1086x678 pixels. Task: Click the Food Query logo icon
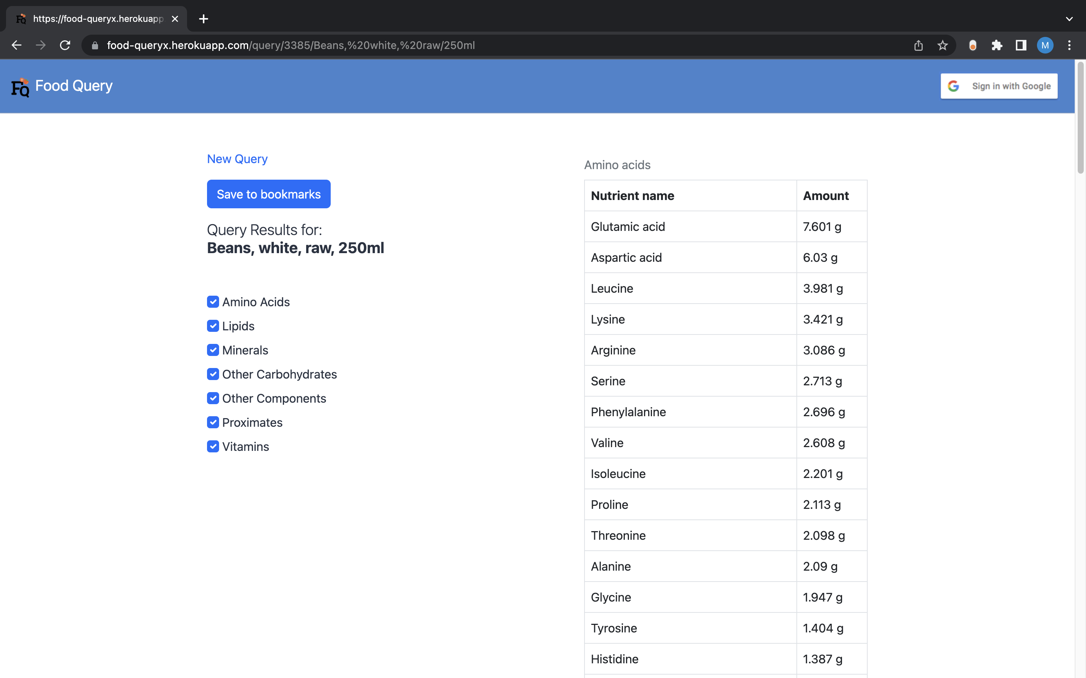pos(20,87)
